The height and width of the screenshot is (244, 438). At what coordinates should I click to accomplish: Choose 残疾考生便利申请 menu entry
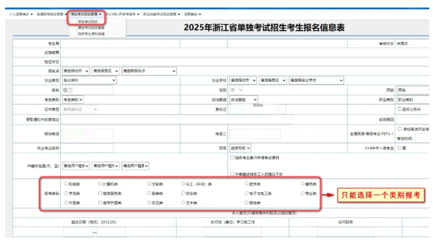(91, 34)
